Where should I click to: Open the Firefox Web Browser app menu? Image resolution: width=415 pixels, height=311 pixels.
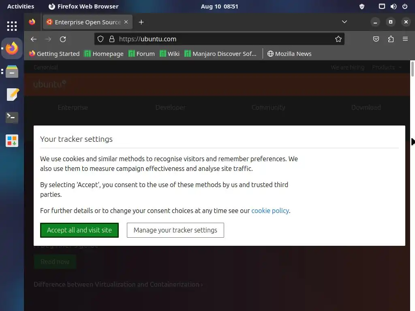(x=83, y=6)
